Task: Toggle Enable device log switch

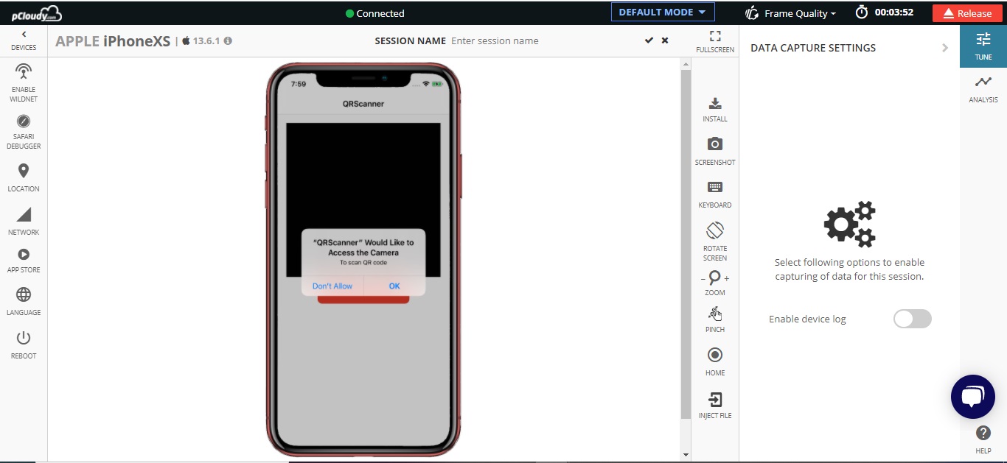Action: coord(913,319)
